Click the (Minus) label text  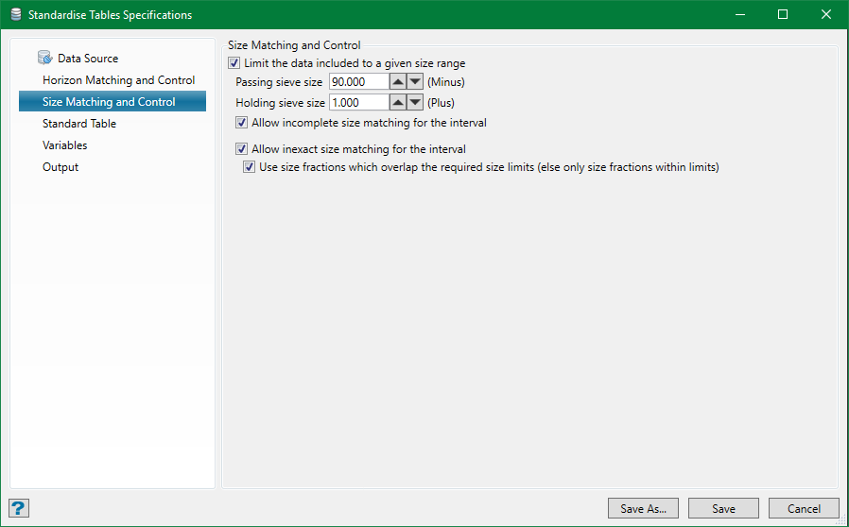pos(446,82)
